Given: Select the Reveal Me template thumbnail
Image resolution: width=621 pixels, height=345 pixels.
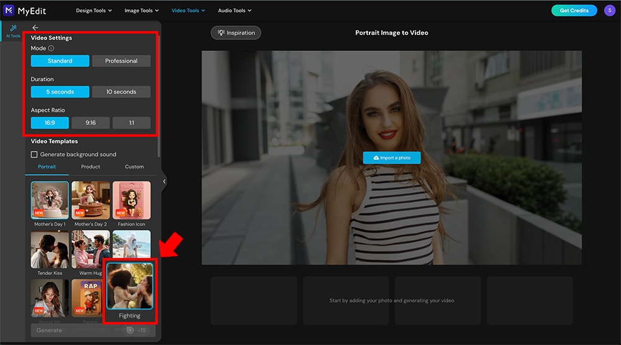Looking at the screenshot, I should (x=50, y=298).
